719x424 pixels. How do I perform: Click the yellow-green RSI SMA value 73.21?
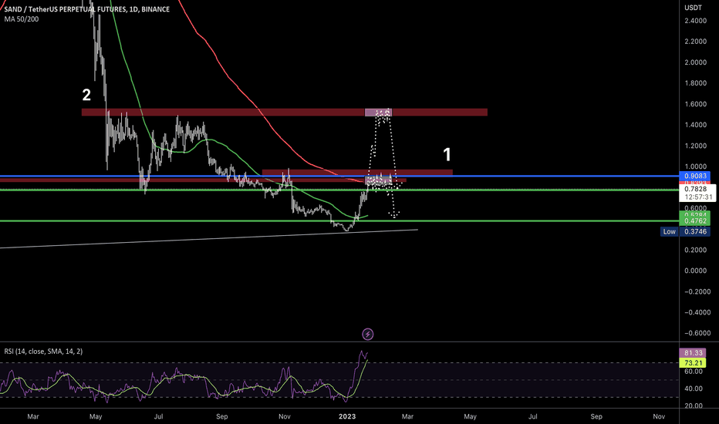(x=693, y=362)
